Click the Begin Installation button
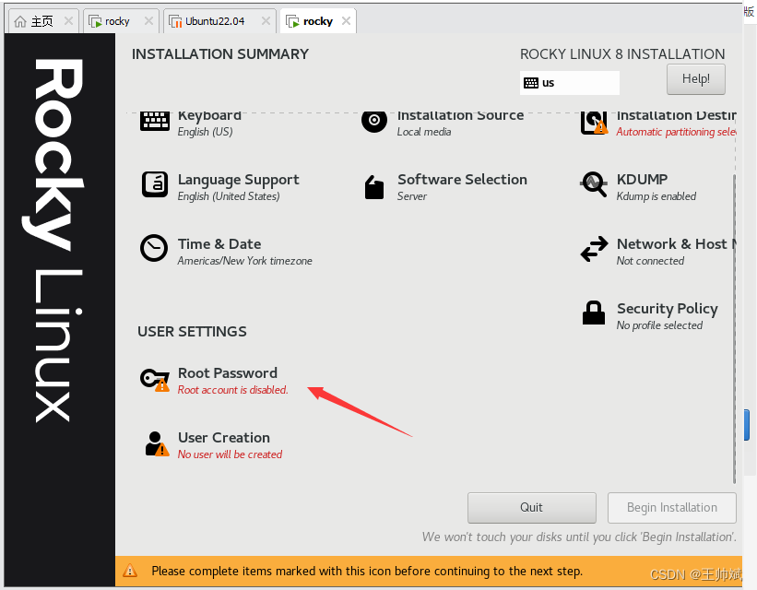 [x=671, y=507]
